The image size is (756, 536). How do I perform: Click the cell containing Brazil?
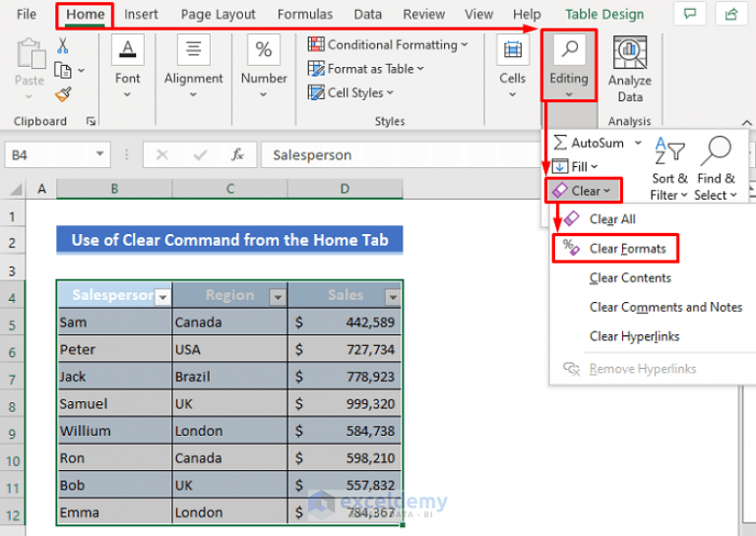230,377
